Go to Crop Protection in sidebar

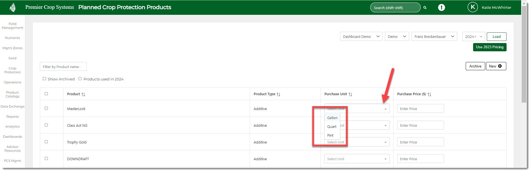(x=12, y=70)
